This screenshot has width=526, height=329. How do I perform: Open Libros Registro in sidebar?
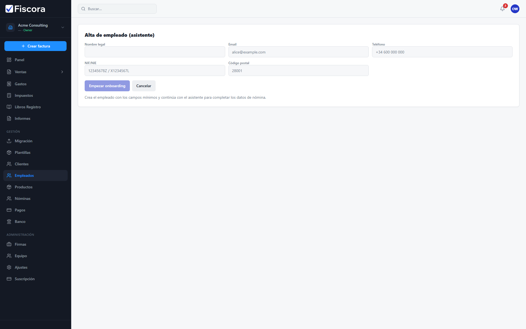(x=35, y=107)
